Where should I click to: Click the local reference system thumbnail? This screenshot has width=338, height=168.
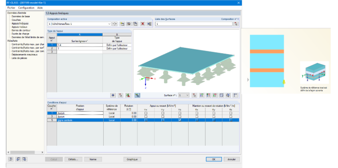point(314,73)
